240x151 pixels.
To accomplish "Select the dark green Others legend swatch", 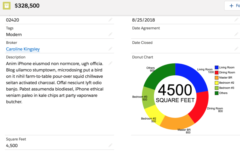I will [216, 93].
